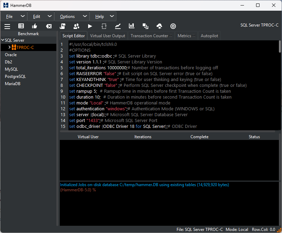This screenshot has height=233, width=282.
Task: Click the SQL Server TPROC-C toolbar label
Action: [x=259, y=25]
